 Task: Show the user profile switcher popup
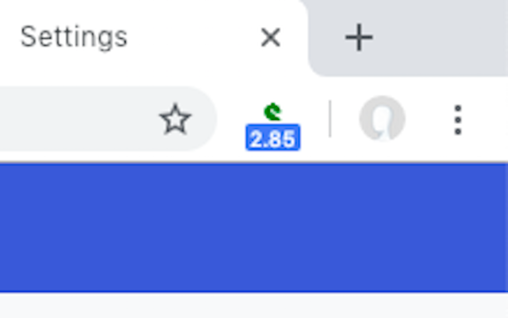383,118
